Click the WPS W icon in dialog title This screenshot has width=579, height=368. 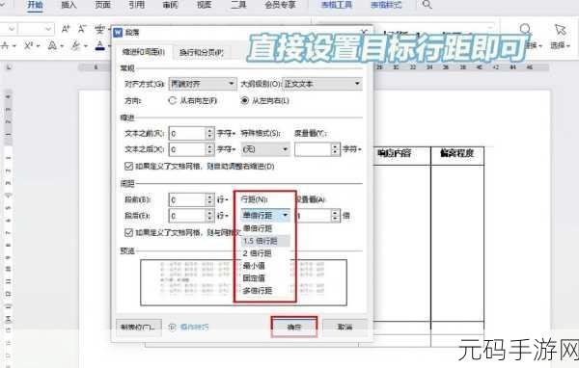(118, 32)
